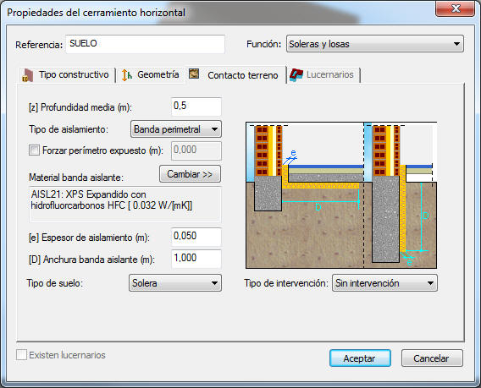The image size is (481, 388).
Task: Click the Cancelar button
Action: tap(432, 358)
